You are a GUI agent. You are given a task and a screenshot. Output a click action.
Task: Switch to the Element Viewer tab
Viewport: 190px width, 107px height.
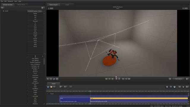click(21, 5)
